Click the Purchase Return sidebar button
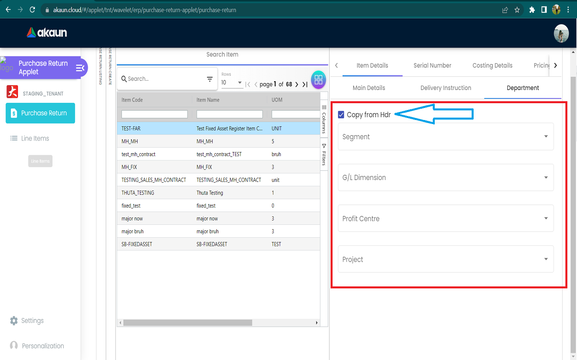The width and height of the screenshot is (577, 360). [x=40, y=113]
